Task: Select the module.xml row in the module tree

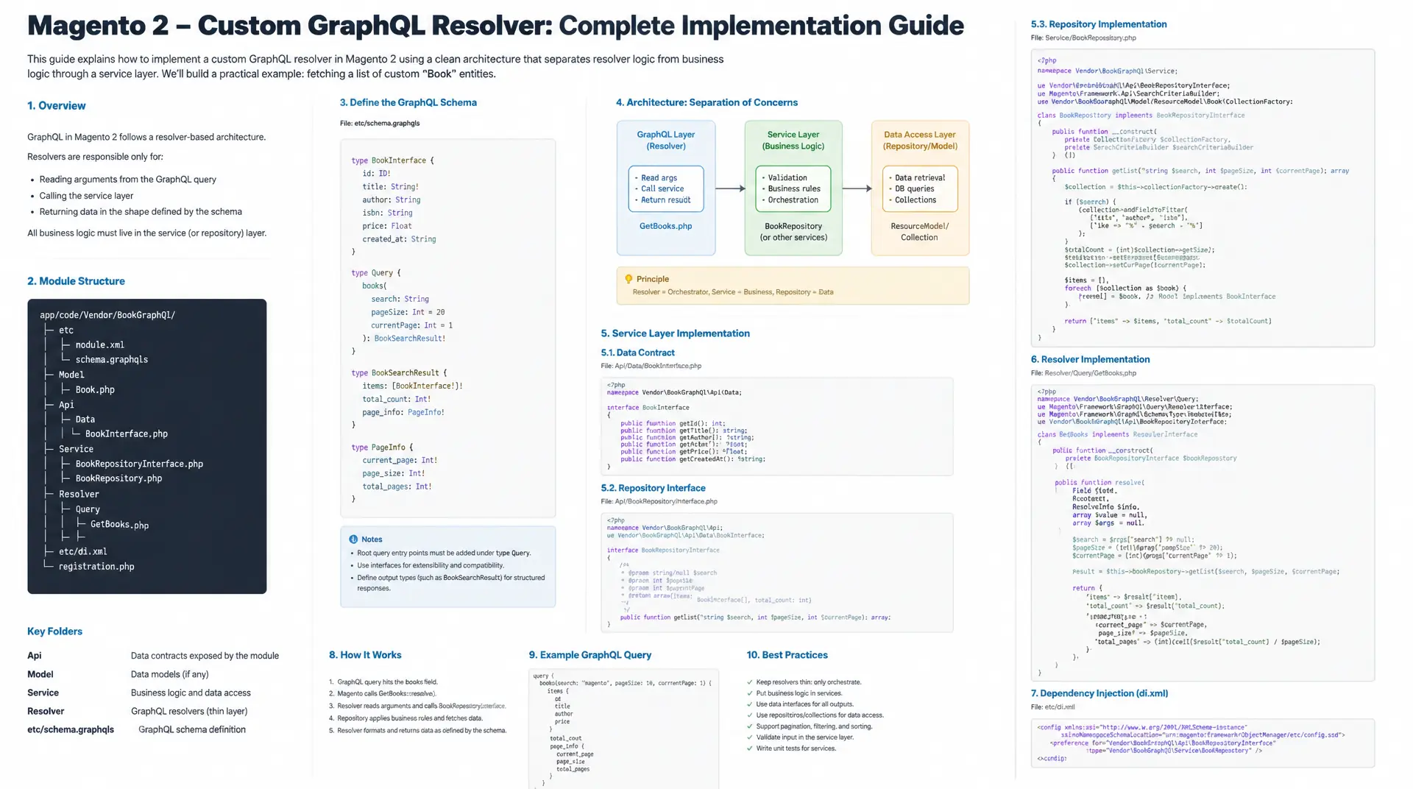Action: 99,345
